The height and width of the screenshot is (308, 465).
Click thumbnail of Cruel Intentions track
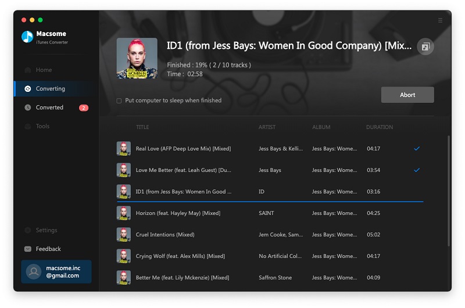[x=124, y=234]
